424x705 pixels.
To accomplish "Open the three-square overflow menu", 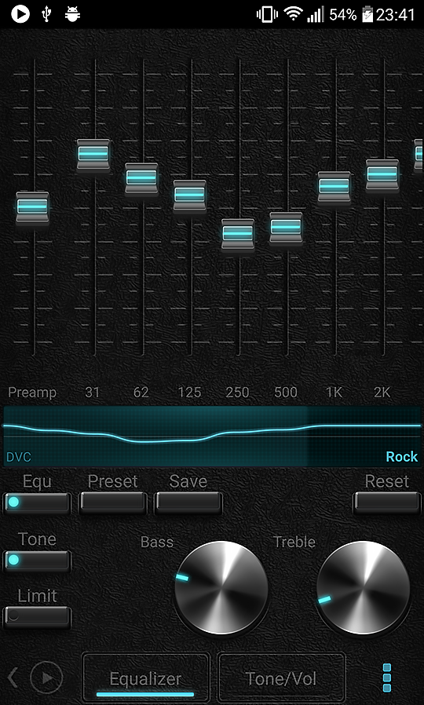I will click(x=386, y=677).
